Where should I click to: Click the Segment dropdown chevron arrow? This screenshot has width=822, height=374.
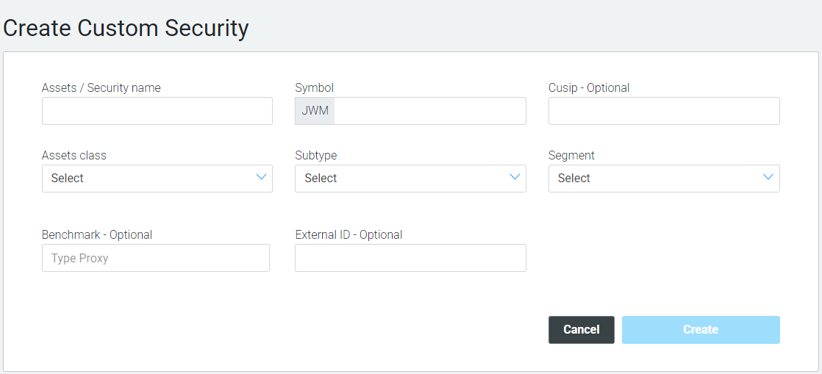(x=768, y=177)
